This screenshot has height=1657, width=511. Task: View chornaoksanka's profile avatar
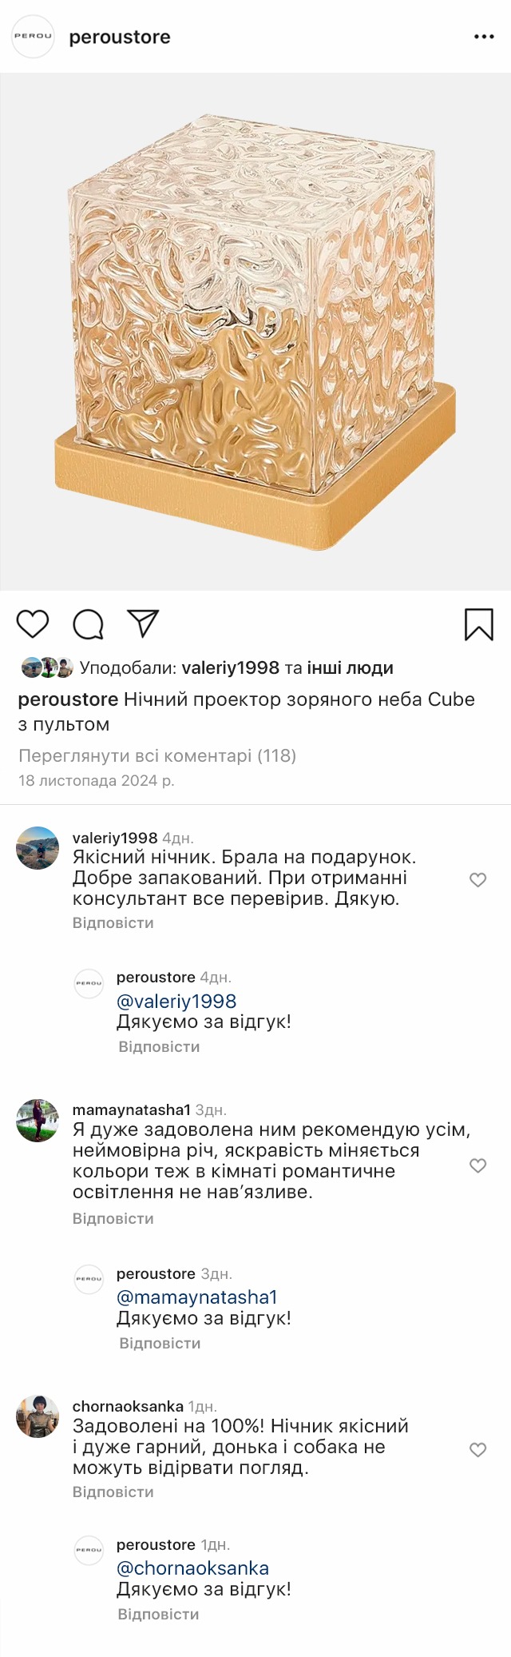point(38,1417)
